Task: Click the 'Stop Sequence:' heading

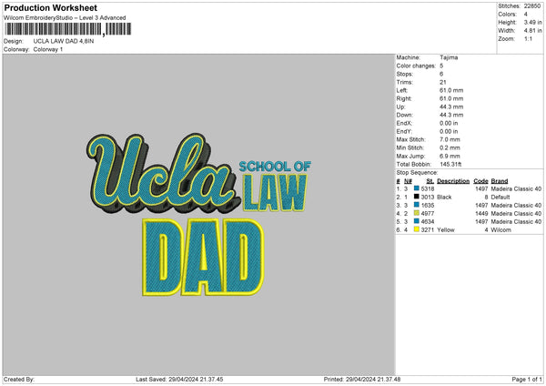Action: pyautogui.click(x=417, y=173)
